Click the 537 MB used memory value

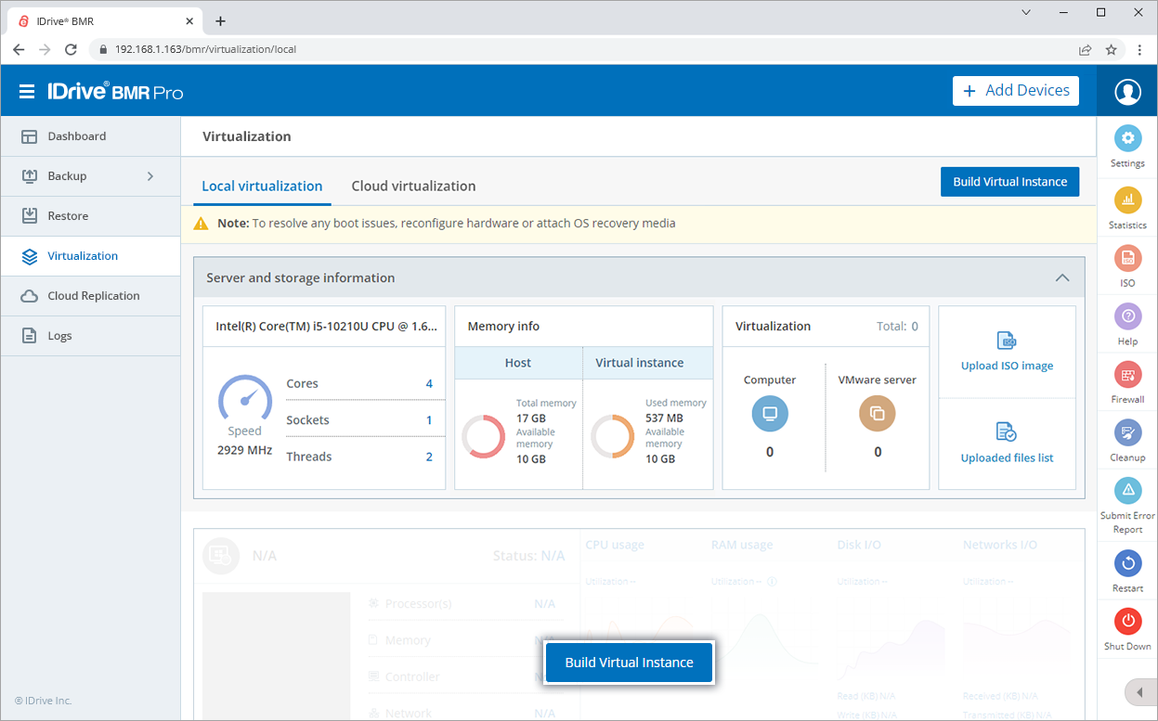coord(664,418)
